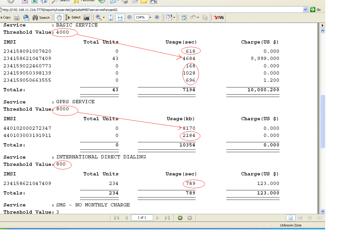Click the Snapshot camera tool
This screenshot has height=250, width=344.
coord(86,18)
